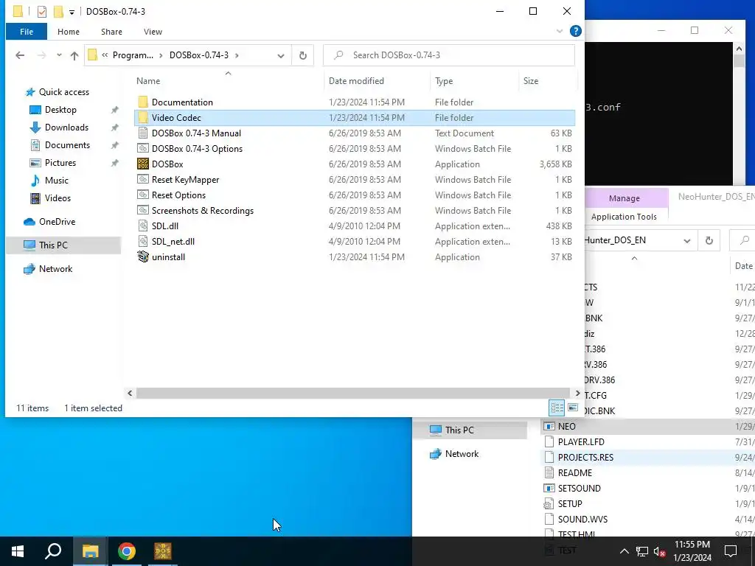This screenshot has width=755, height=566.
Task: Select NEO file in NeoHunter window
Action: click(566, 427)
